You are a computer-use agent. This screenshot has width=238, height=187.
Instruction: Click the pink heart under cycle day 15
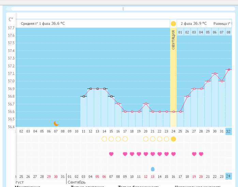[x=111, y=154]
